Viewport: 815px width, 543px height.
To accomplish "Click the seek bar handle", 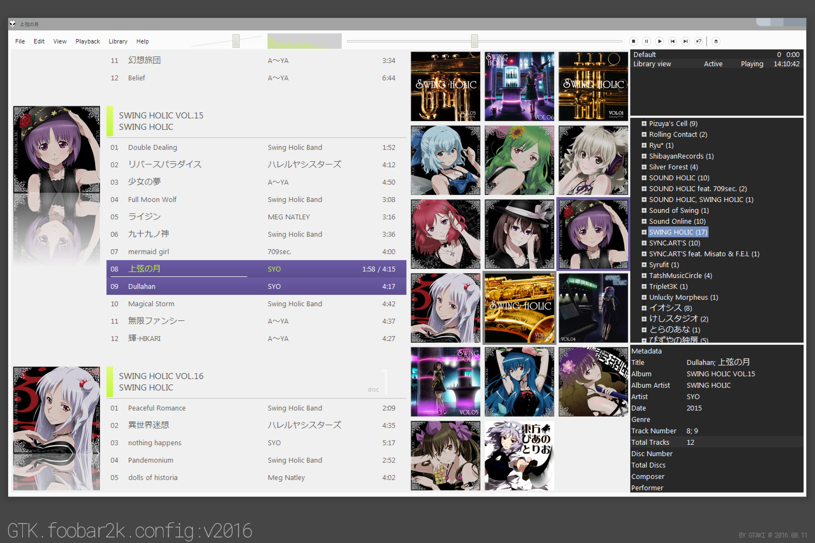I will click(x=474, y=41).
